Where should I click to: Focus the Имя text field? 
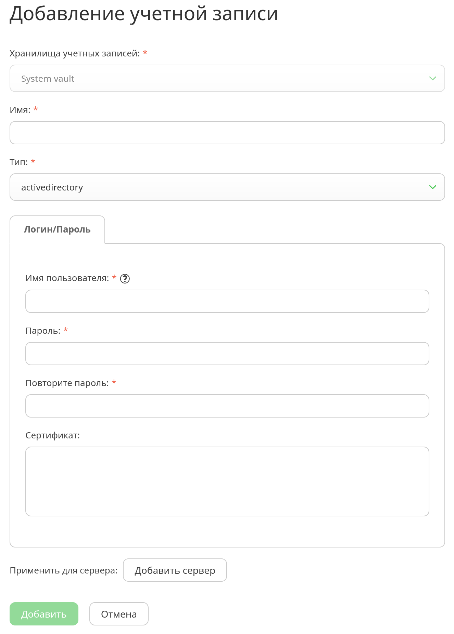pyautogui.click(x=227, y=133)
